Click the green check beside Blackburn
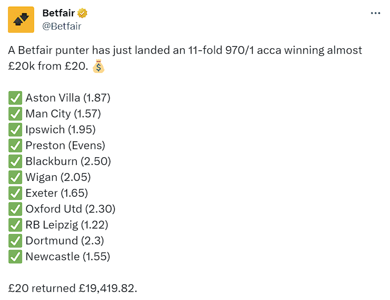390x300 pixels. [x=15, y=161]
